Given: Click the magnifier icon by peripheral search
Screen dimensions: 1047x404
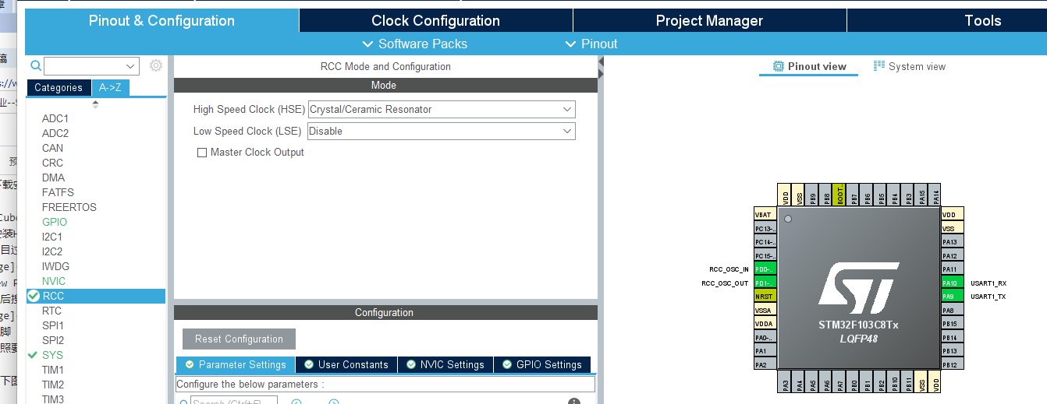Looking at the screenshot, I should click(36, 67).
